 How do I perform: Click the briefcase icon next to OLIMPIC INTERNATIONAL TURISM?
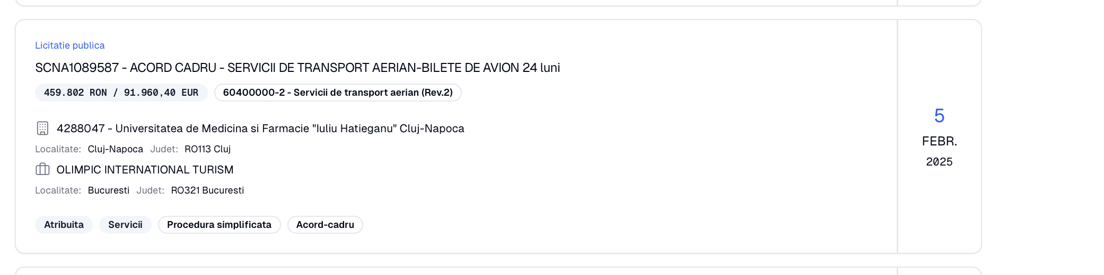tap(42, 169)
